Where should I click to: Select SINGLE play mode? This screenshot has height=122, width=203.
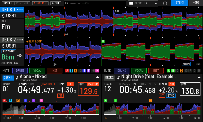(x=8, y=3)
